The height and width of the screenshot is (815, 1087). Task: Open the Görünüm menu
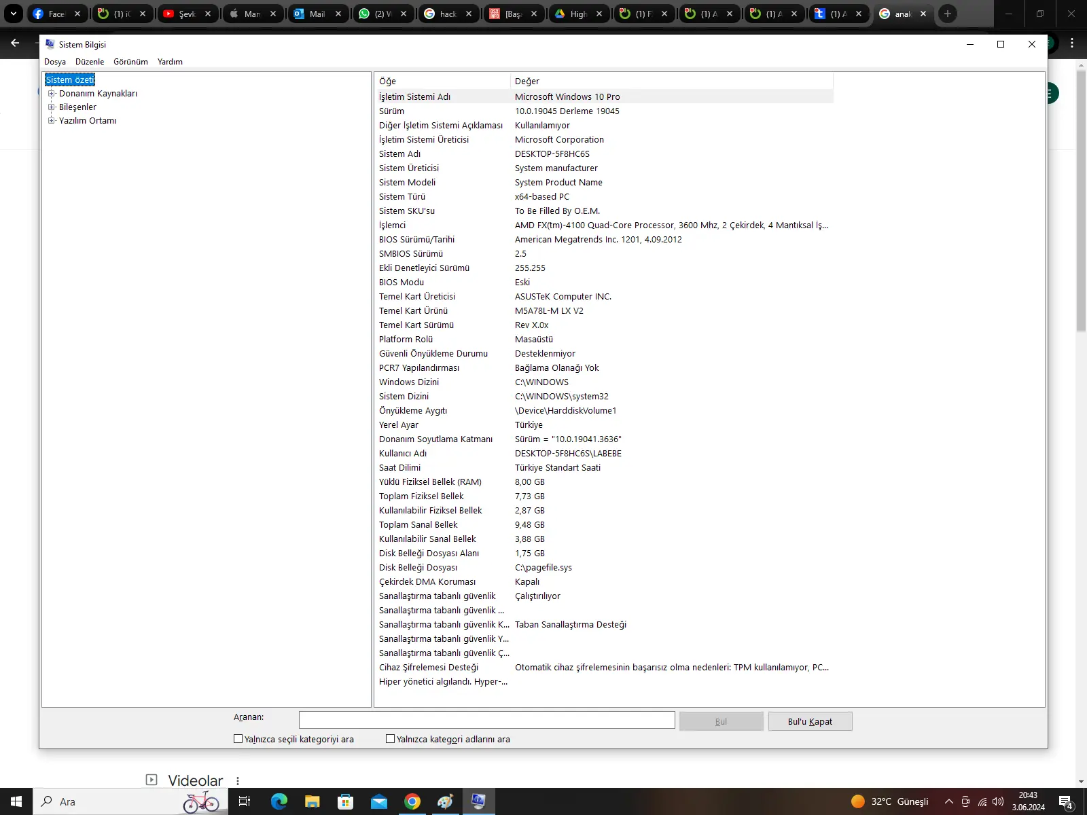tap(130, 62)
